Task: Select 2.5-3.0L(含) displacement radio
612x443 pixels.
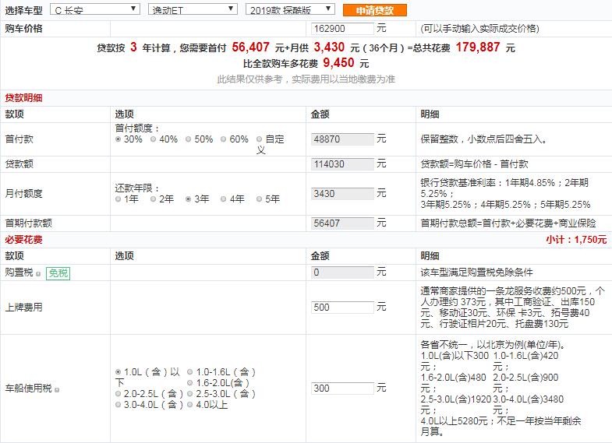Action: tap(189, 394)
